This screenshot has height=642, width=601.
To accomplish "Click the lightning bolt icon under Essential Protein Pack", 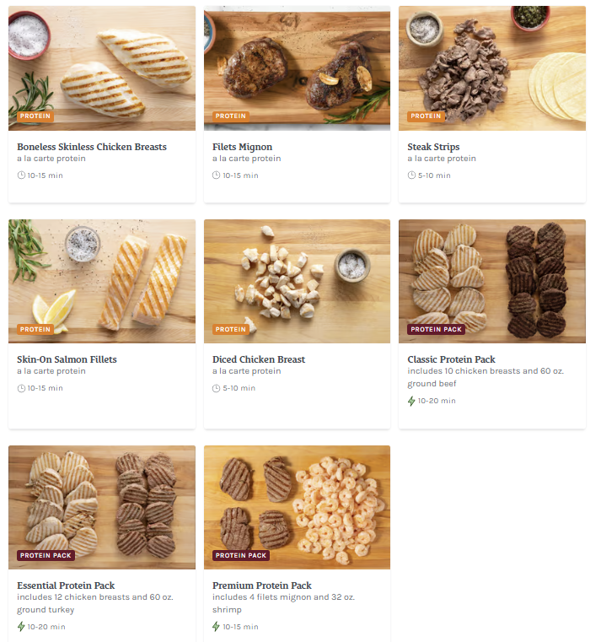I will [x=21, y=627].
